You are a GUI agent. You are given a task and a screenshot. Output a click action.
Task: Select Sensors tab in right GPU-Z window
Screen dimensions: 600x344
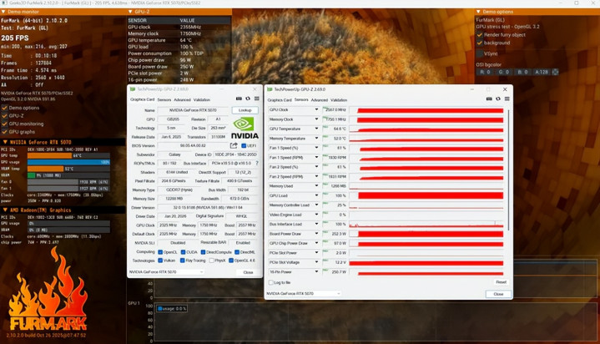pos(301,99)
